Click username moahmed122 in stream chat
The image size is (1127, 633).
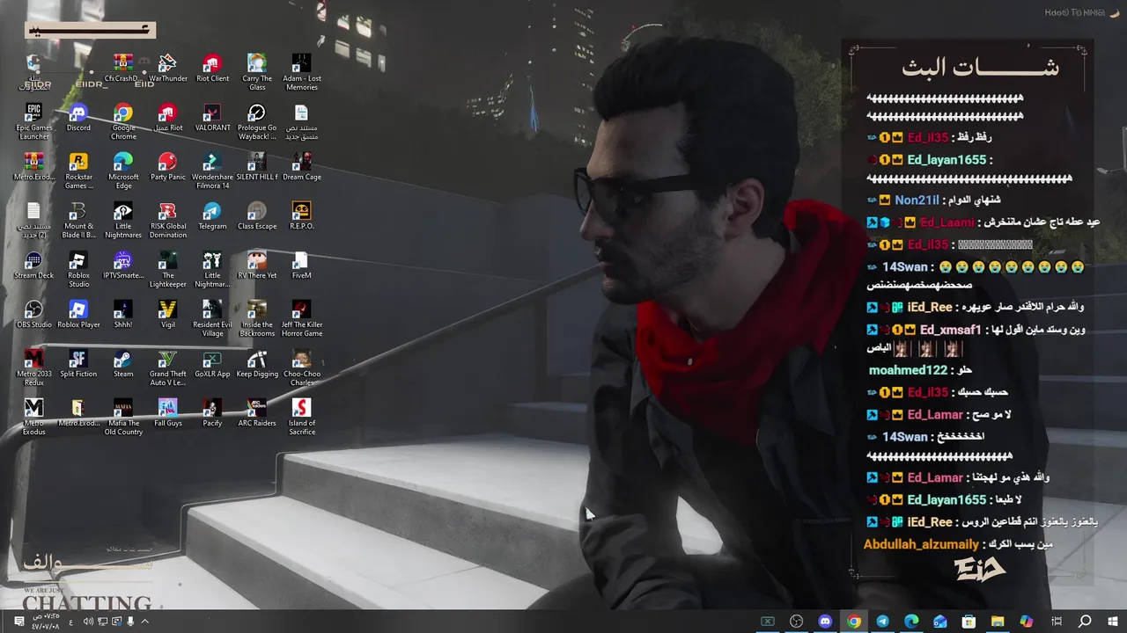pos(908,370)
